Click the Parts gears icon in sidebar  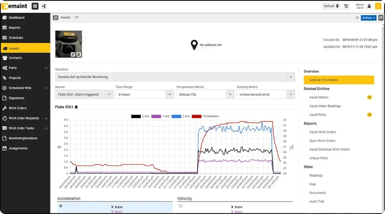[x=4, y=68]
